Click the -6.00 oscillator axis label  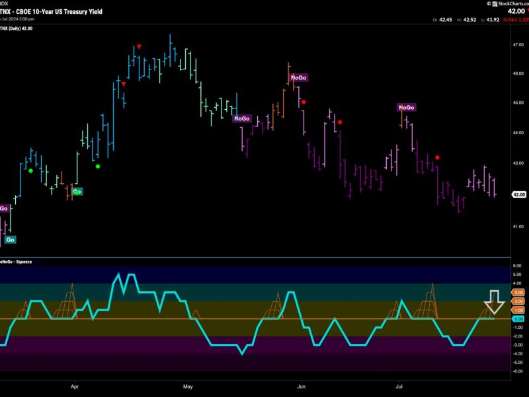[x=517, y=371]
